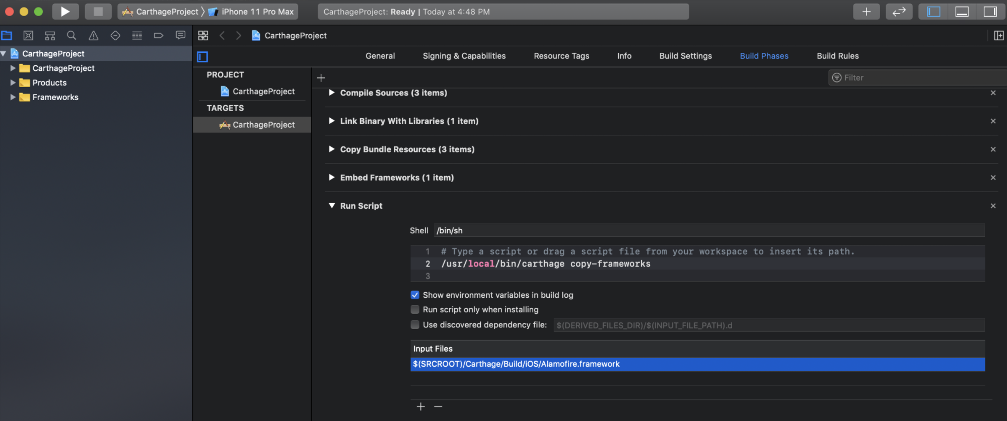Add an editor on the right

(999, 35)
